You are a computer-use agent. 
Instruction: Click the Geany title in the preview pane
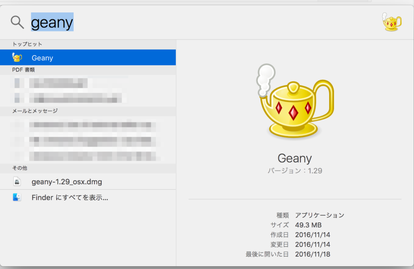[295, 158]
